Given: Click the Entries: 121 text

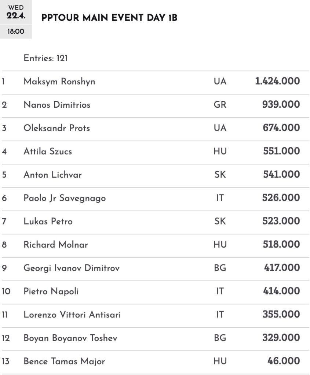Looking at the screenshot, I should pyautogui.click(x=45, y=58).
